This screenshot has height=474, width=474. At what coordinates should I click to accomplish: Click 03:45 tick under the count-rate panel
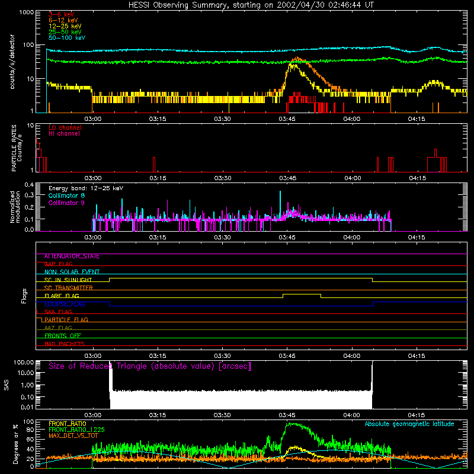pos(287,119)
